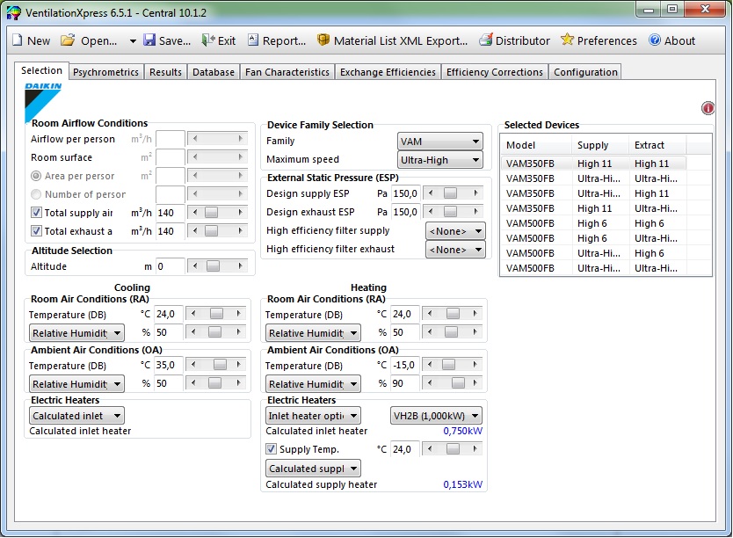Click the Model column header
The height and width of the screenshot is (538, 733).
(x=536, y=145)
